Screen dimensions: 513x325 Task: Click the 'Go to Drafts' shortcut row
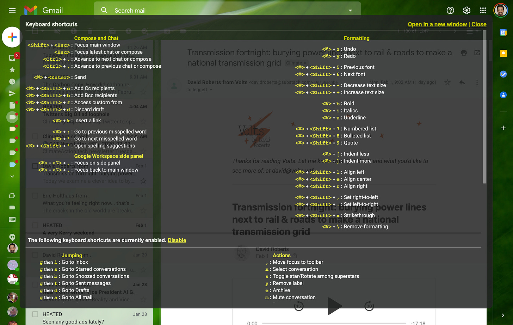pyautogui.click(x=64, y=290)
